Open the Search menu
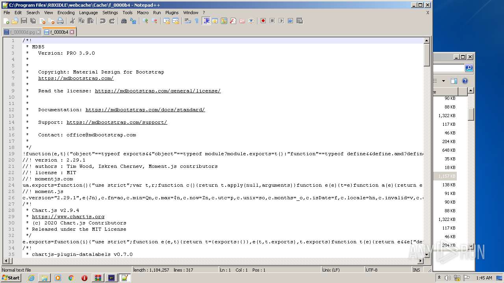This screenshot has width=504, height=283. (x=33, y=13)
